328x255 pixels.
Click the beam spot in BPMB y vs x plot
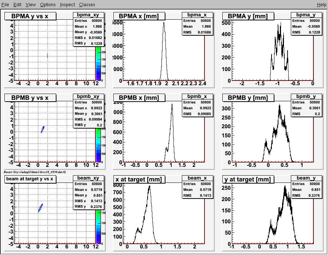click(43, 130)
